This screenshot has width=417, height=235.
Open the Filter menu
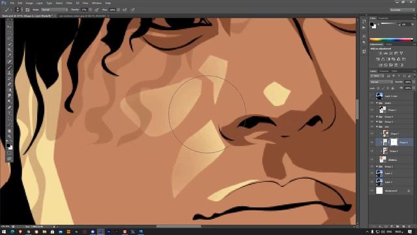[x=69, y=3]
